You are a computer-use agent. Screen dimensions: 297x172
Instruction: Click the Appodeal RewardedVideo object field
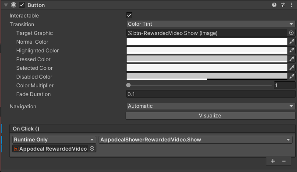pos(50,148)
